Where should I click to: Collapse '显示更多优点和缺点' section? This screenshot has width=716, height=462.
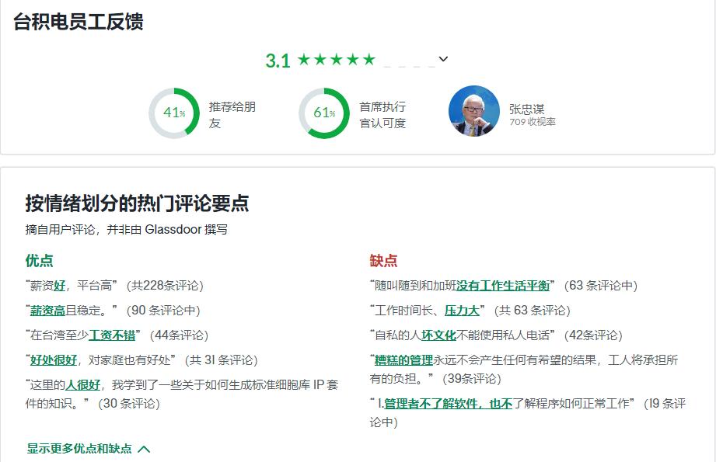point(89,449)
